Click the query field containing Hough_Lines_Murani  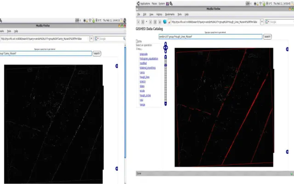(x=210, y=37)
